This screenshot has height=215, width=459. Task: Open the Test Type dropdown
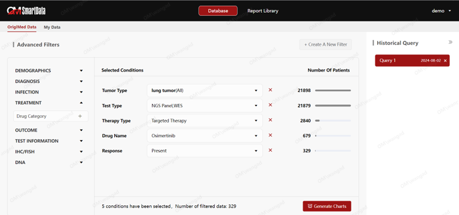(x=205, y=106)
